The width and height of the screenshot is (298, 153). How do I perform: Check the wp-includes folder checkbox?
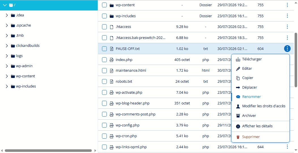click(104, 16)
